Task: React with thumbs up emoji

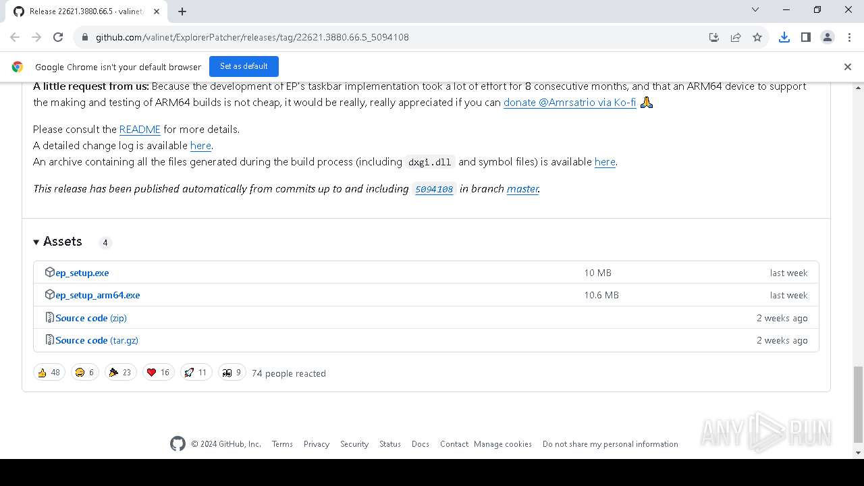Action: (49, 372)
